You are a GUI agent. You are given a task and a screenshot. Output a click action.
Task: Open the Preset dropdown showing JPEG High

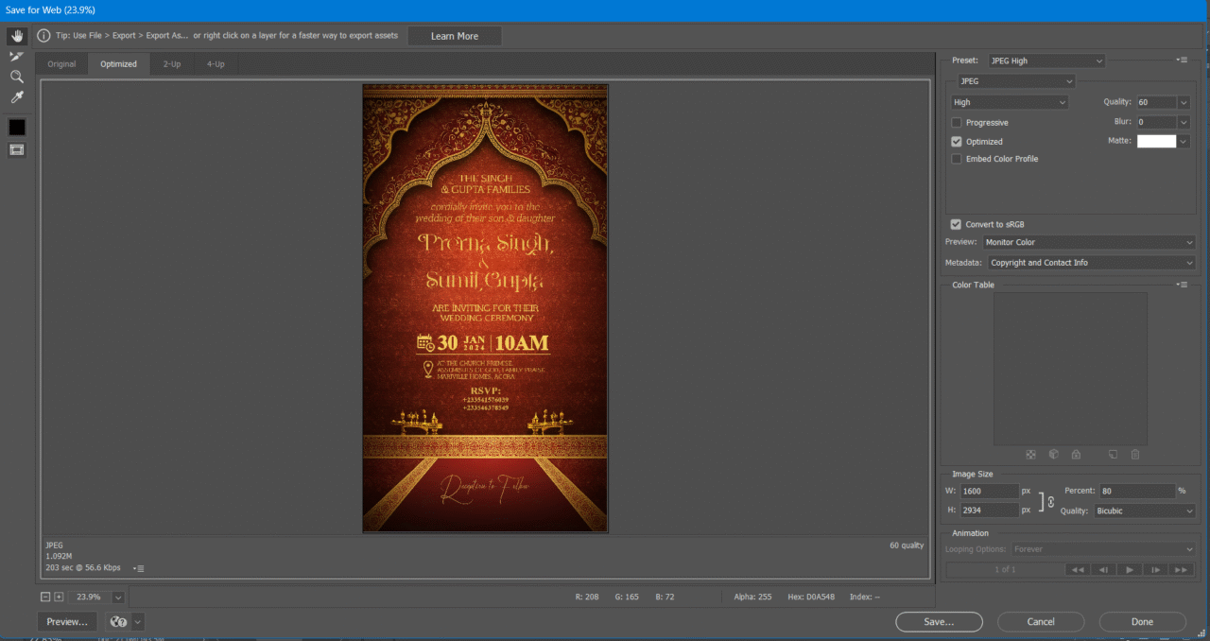(x=1046, y=60)
